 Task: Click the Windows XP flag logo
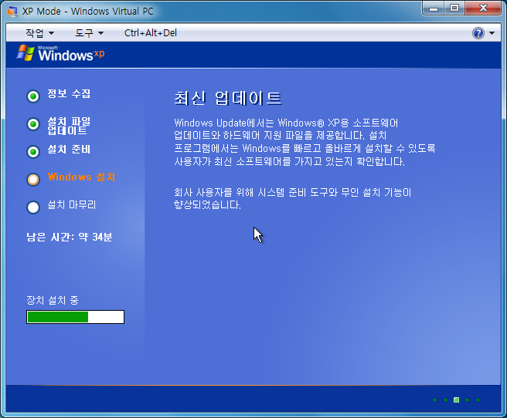coord(26,53)
